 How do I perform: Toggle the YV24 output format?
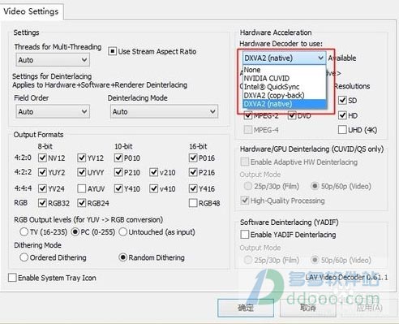[x=42, y=188]
